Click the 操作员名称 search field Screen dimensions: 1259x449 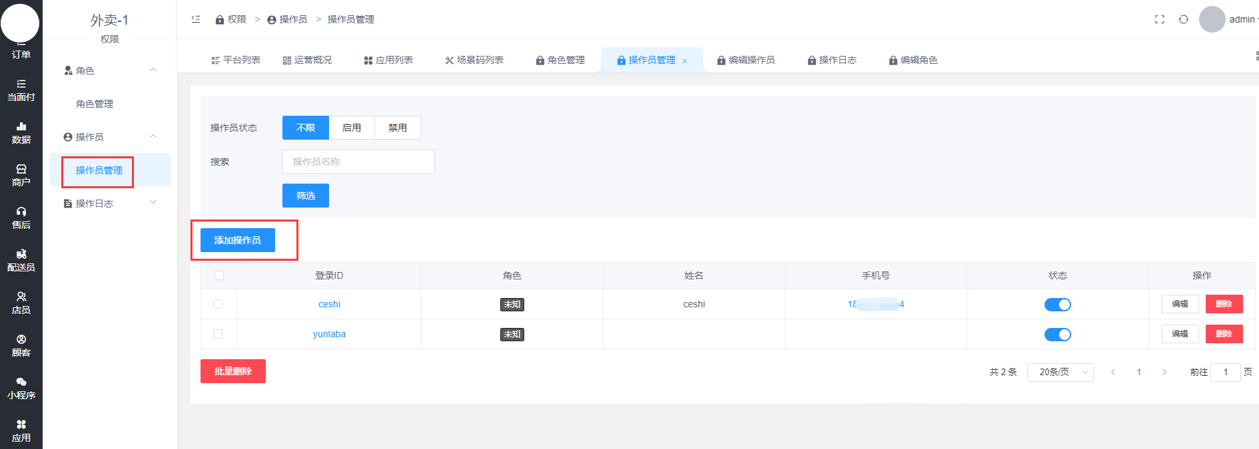click(x=358, y=162)
